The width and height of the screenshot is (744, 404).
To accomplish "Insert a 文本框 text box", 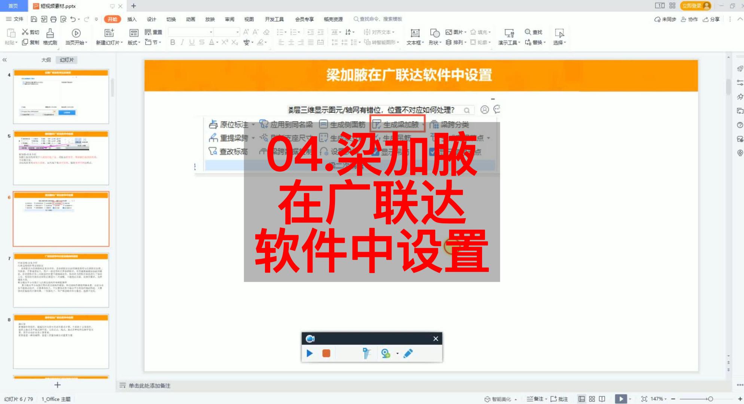I will 415,37.
